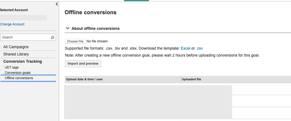Viewport: 291px width, 121px height.
Task: Click the About offline conversions heading
Action: (x=96, y=28)
